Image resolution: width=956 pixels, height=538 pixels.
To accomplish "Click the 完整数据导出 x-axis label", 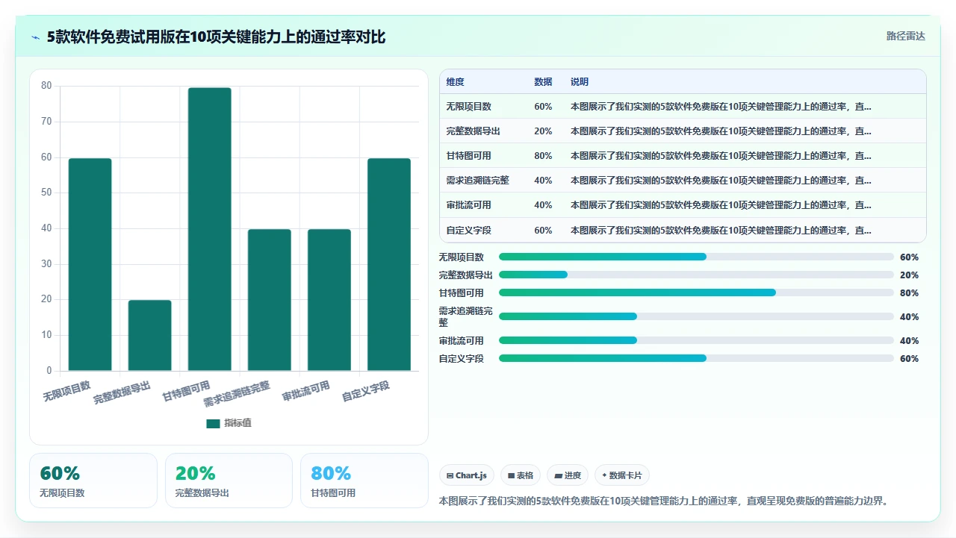I will (x=122, y=392).
